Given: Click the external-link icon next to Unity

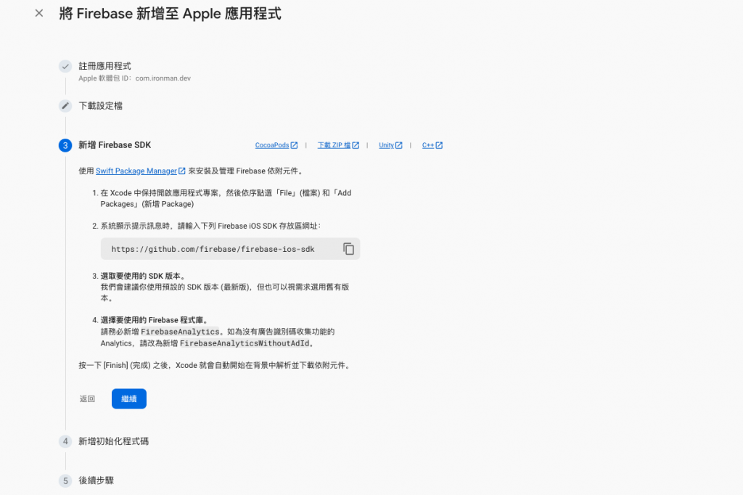Looking at the screenshot, I should point(399,145).
